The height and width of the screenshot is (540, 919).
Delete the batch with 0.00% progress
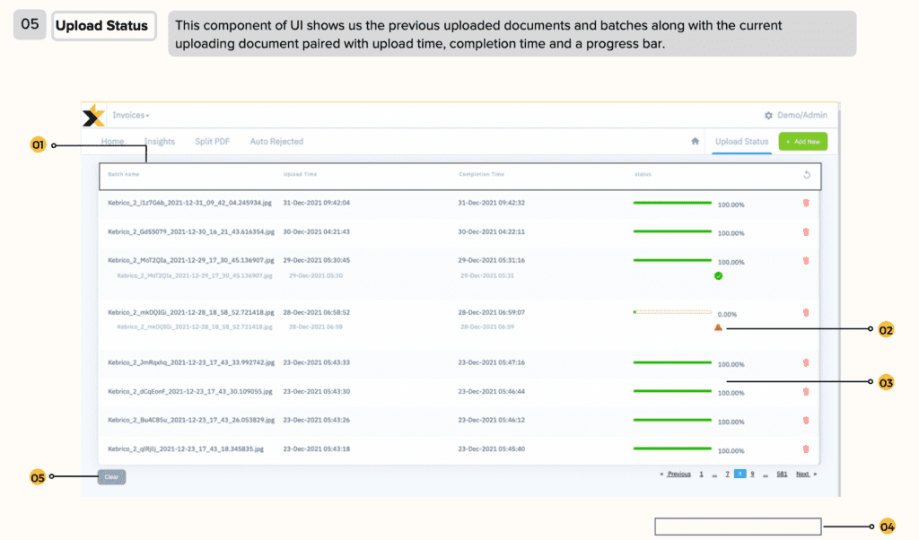(805, 313)
